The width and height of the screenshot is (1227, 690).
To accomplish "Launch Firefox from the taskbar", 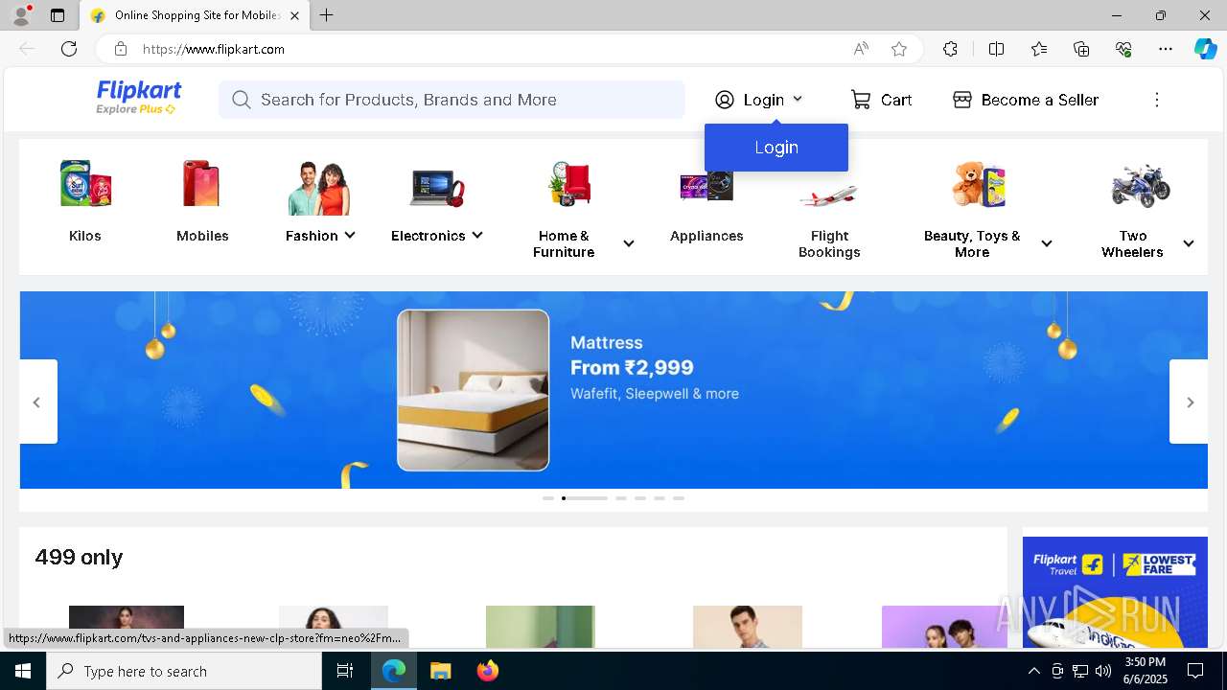I will (488, 671).
